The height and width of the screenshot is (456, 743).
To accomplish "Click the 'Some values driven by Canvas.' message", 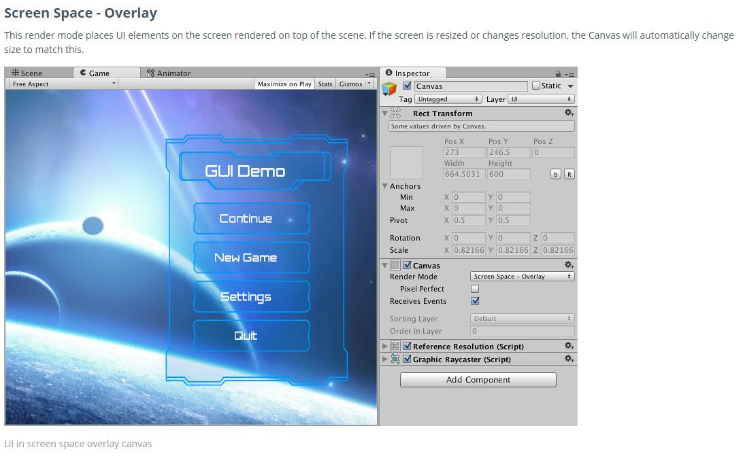I will (x=482, y=126).
